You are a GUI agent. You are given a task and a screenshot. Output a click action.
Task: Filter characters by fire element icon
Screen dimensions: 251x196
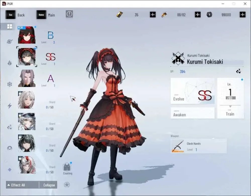pyautogui.click(x=10, y=63)
